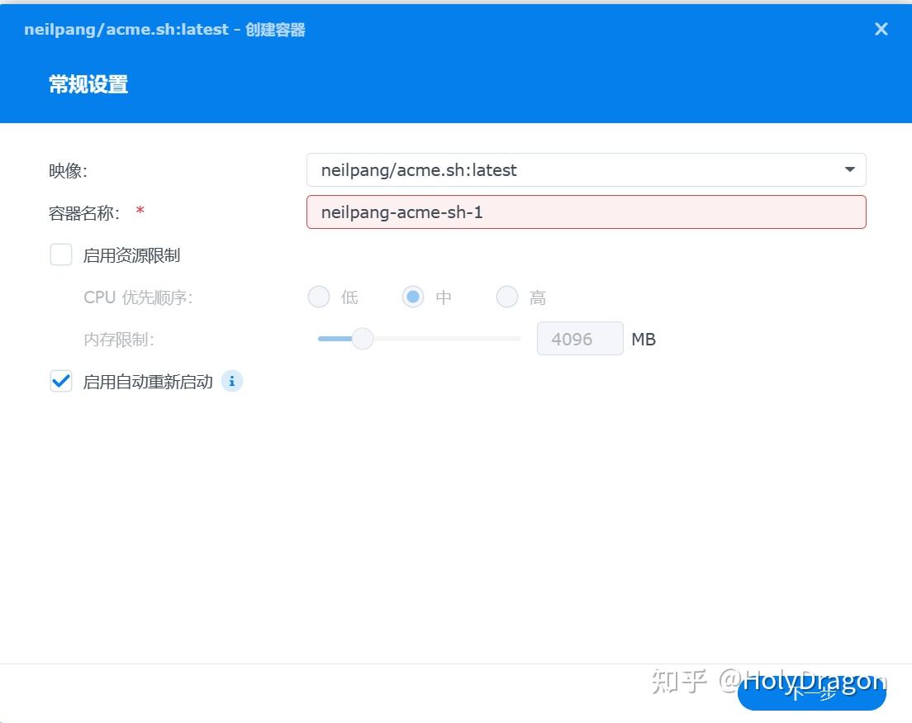
Task: Click the X close icon at top right
Action: [881, 29]
